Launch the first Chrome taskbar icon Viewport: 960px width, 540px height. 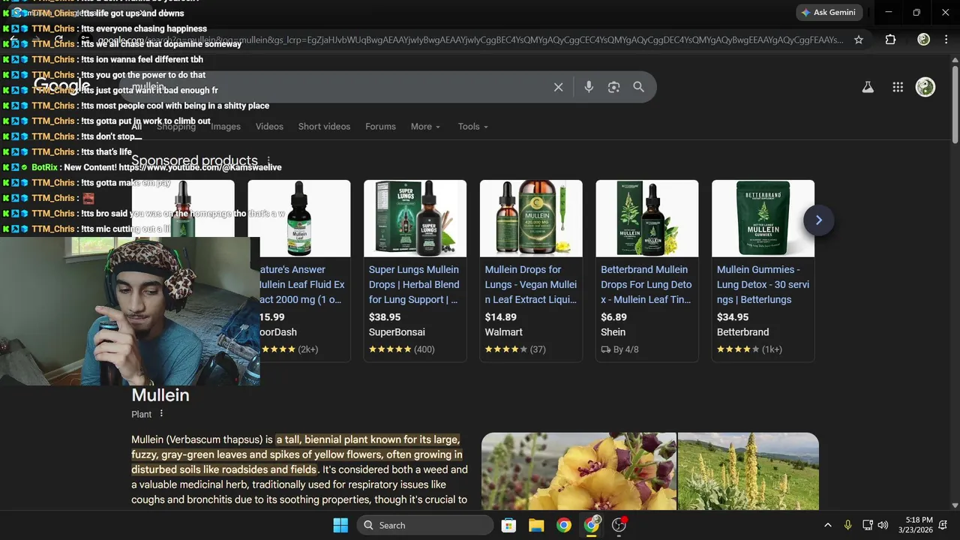564,525
